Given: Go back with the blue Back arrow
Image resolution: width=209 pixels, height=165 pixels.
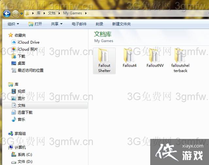Looking at the screenshot, I should click(x=7, y=13).
